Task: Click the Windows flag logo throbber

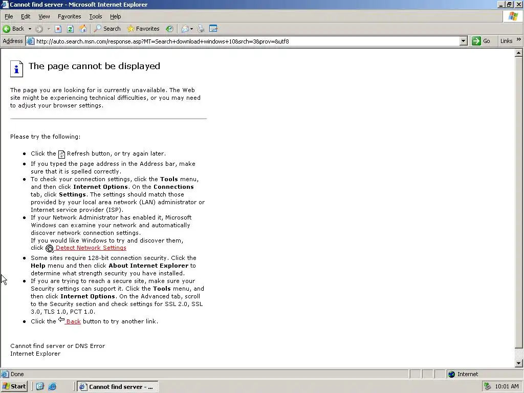Action: pyautogui.click(x=513, y=16)
